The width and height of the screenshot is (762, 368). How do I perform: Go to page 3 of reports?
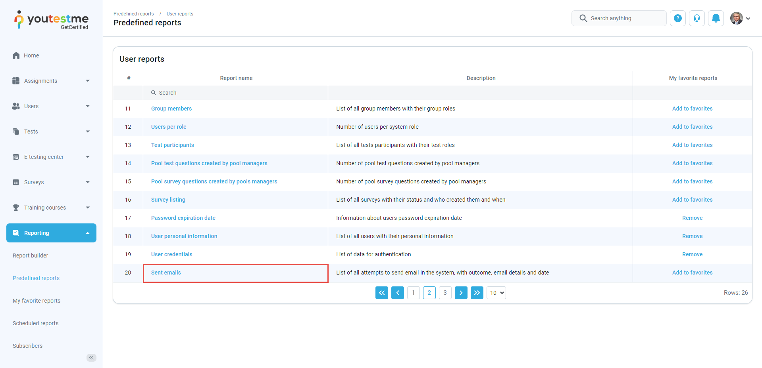pyautogui.click(x=445, y=293)
